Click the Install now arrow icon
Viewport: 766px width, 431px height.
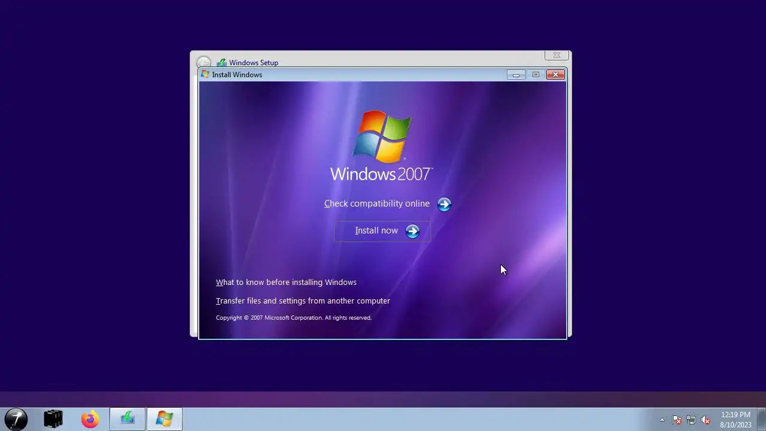[412, 232]
